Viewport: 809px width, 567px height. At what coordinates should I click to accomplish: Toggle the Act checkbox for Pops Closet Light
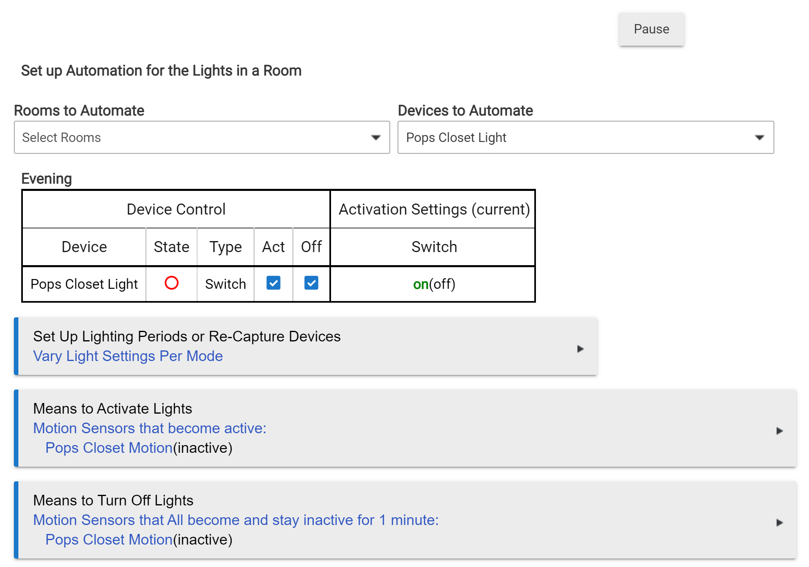273,283
